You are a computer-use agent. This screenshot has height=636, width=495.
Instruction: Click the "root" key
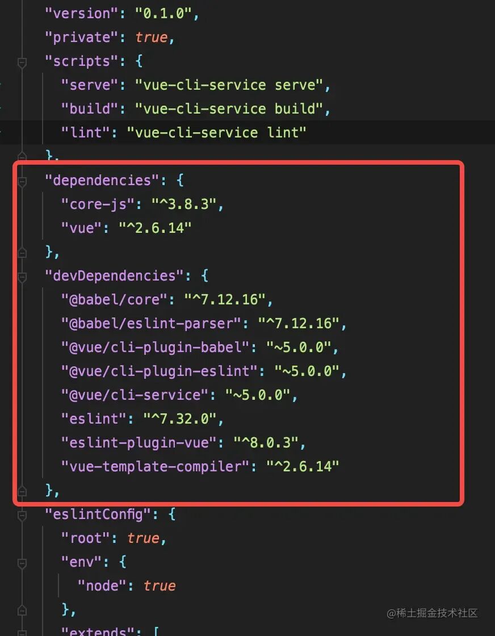pyautogui.click(x=86, y=538)
